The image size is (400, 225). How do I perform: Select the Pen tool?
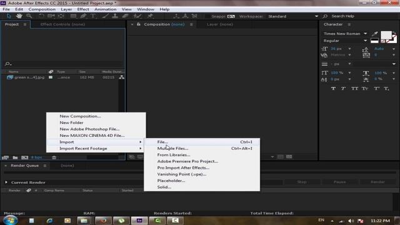[x=83, y=16]
